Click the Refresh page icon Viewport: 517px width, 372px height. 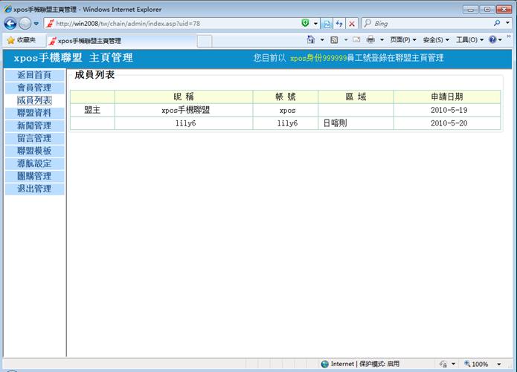coord(339,24)
